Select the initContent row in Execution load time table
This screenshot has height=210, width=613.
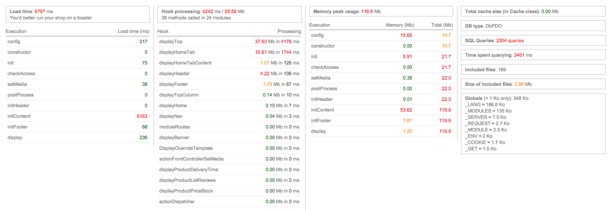tap(77, 116)
